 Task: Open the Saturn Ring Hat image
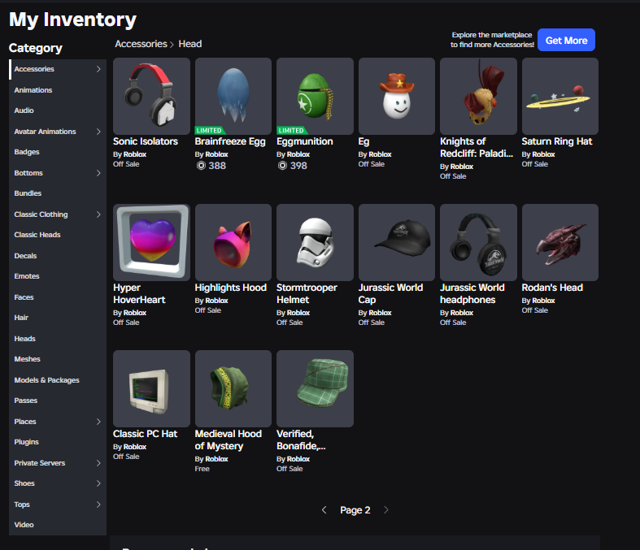pos(560,96)
